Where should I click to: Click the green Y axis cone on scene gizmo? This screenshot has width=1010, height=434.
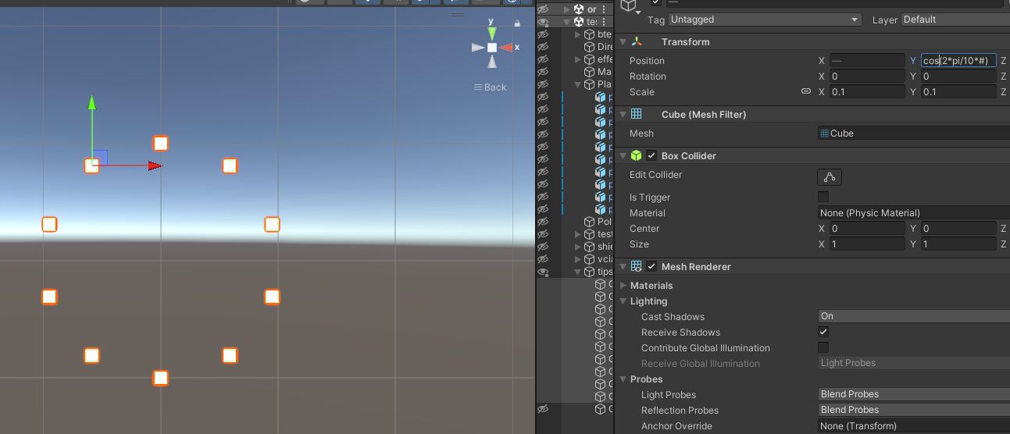[492, 34]
